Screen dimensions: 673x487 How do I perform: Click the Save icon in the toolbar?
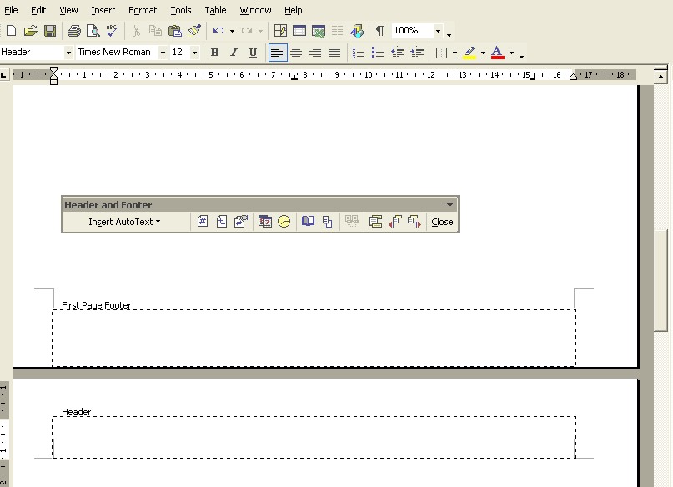50,31
